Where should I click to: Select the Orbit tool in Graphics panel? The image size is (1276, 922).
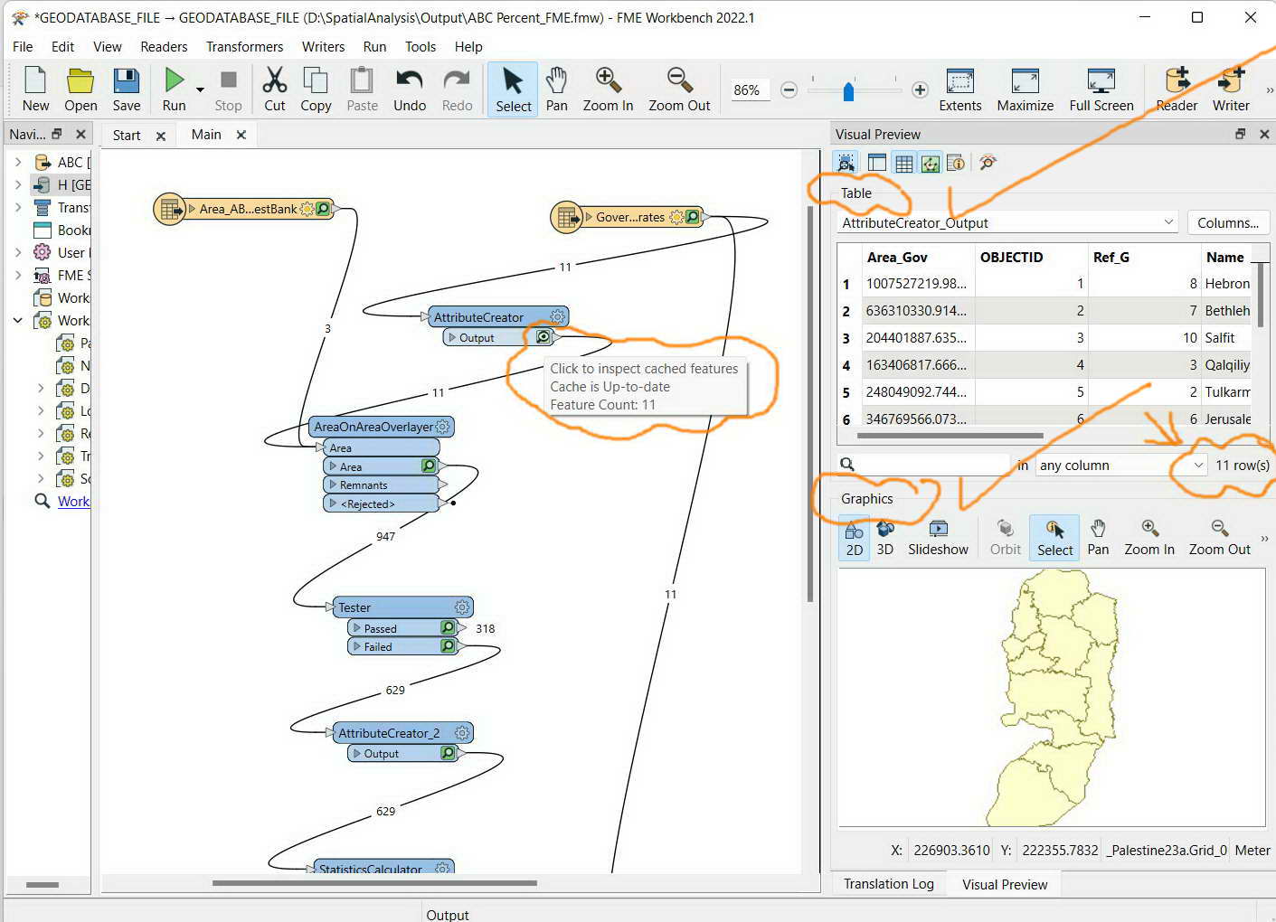(x=1004, y=537)
